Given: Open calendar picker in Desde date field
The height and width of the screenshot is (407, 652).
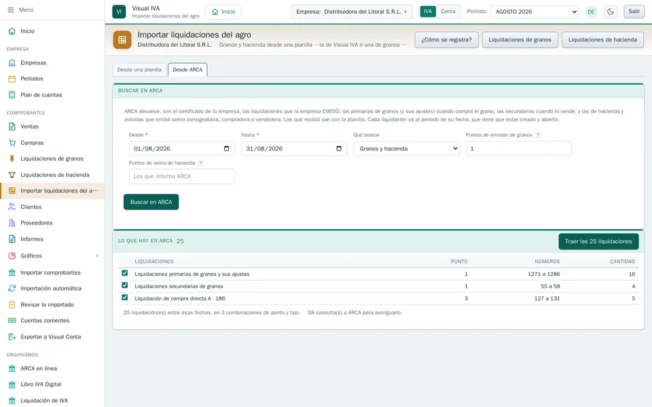Looking at the screenshot, I should point(227,149).
